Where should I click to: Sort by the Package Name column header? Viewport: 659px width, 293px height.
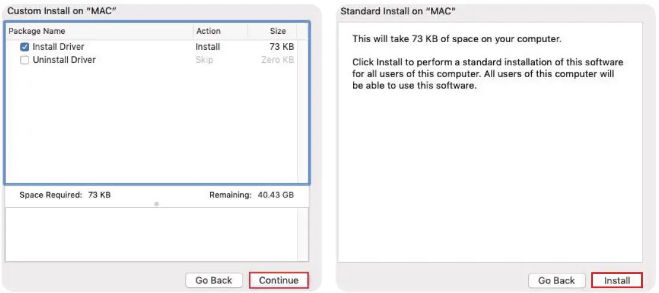(x=37, y=31)
